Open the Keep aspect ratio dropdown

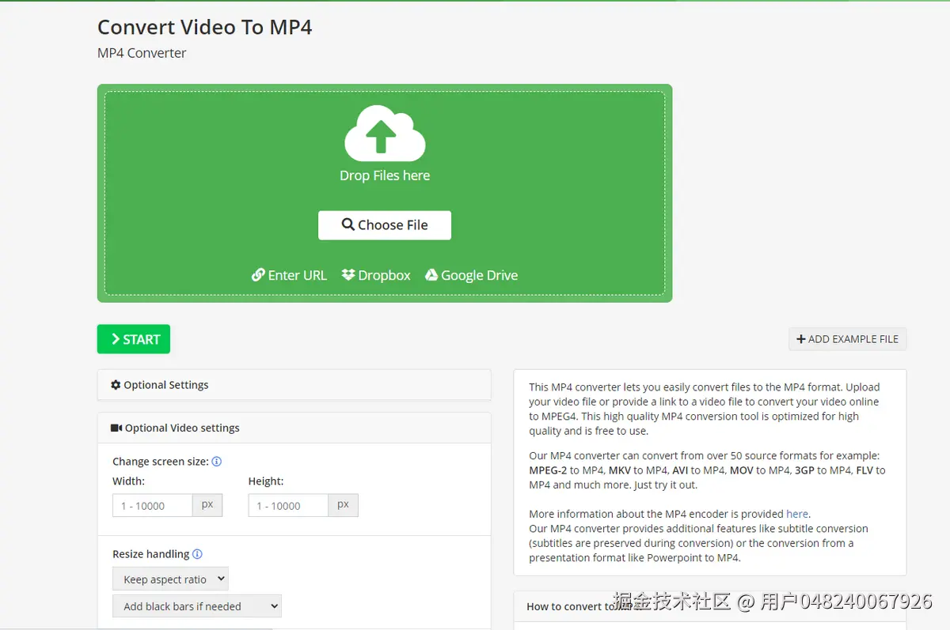(170, 579)
